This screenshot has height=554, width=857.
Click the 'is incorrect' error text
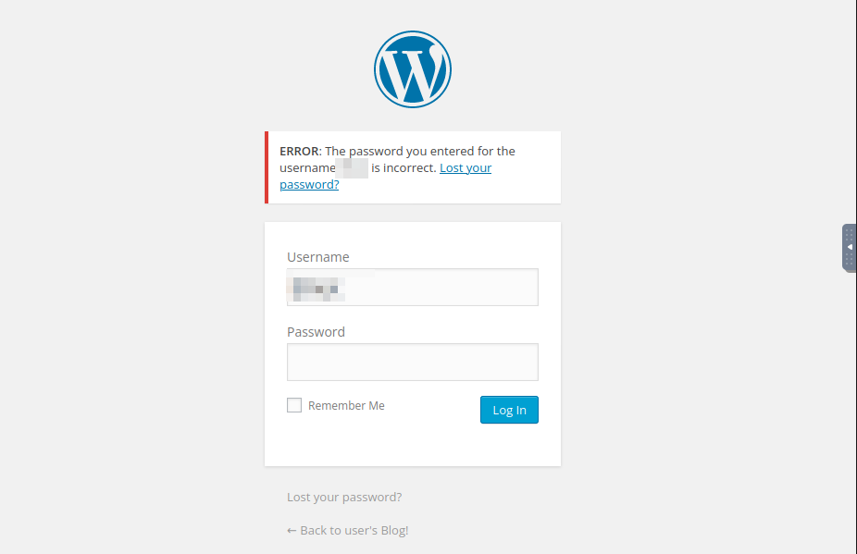[x=404, y=167]
